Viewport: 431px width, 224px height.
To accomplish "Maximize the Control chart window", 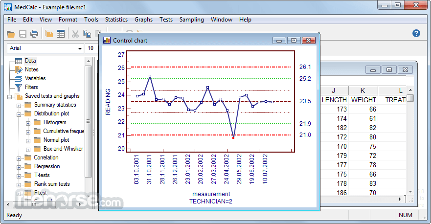I will pos(294,41).
